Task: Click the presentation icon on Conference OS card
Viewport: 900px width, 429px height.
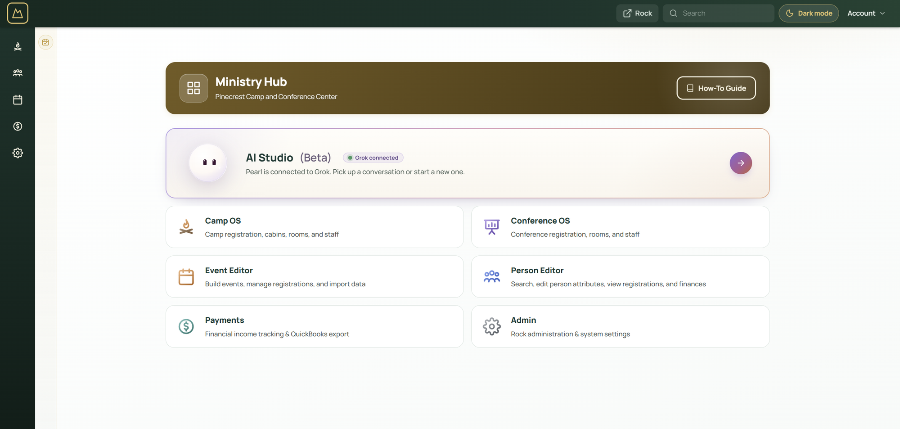Action: pyautogui.click(x=491, y=227)
